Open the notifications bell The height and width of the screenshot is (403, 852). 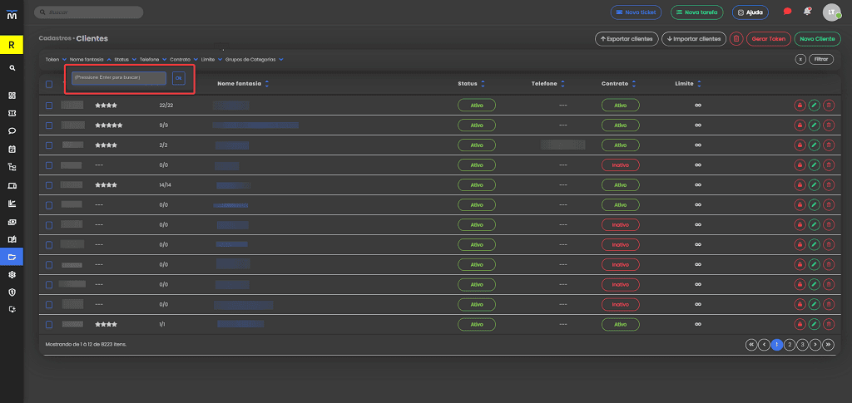tap(807, 12)
